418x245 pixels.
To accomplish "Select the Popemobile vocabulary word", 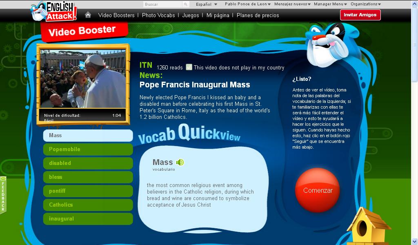I will (x=88, y=149).
